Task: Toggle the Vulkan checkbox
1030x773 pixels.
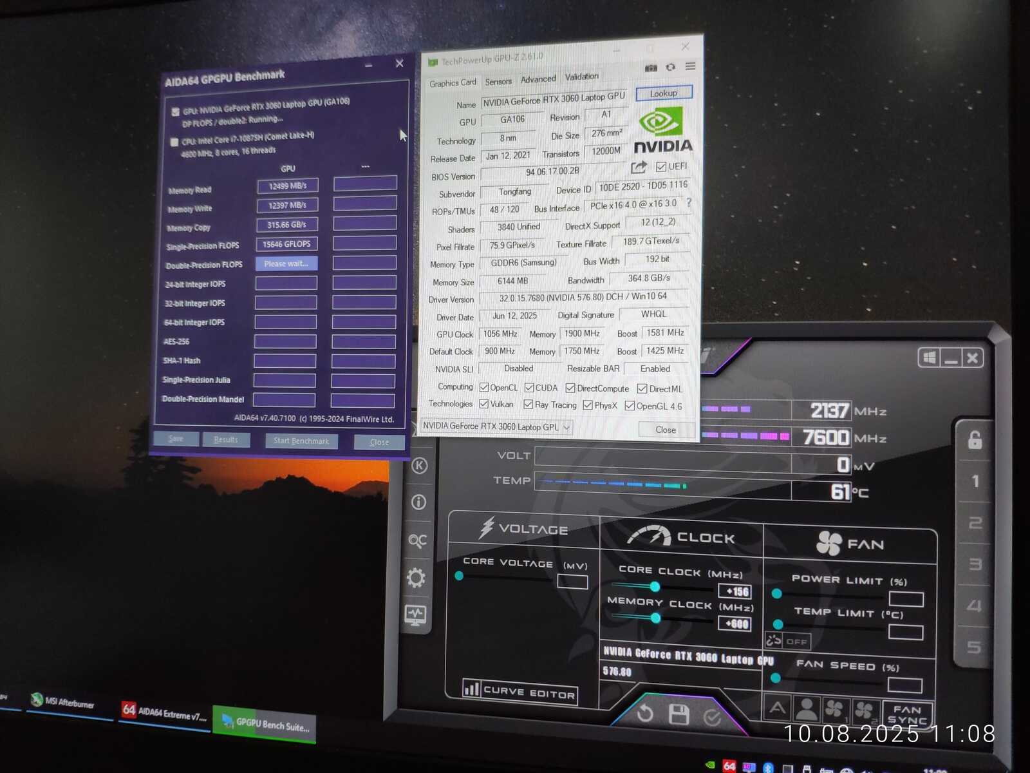Action: pos(484,404)
